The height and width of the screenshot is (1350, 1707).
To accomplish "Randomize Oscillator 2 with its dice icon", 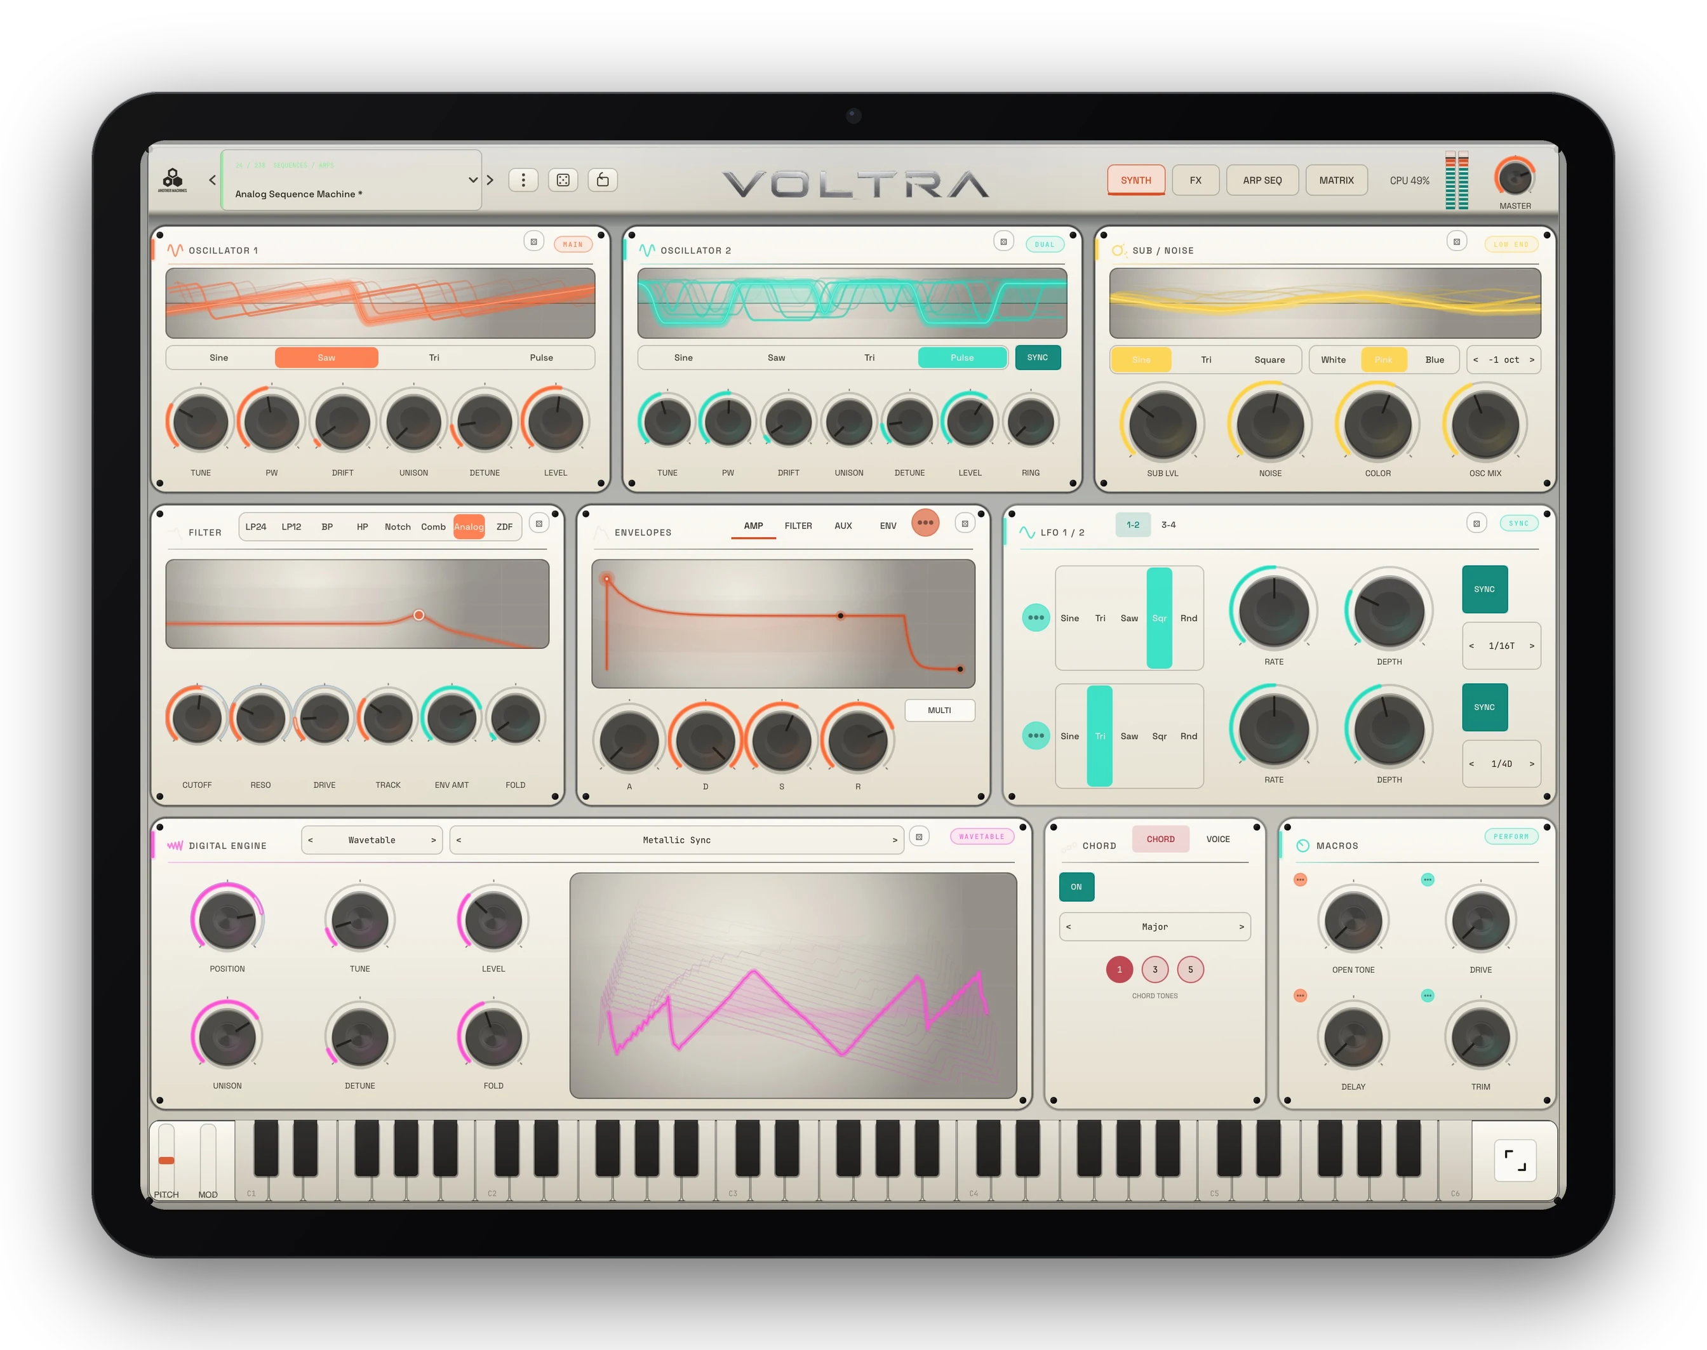I will click(x=1003, y=242).
